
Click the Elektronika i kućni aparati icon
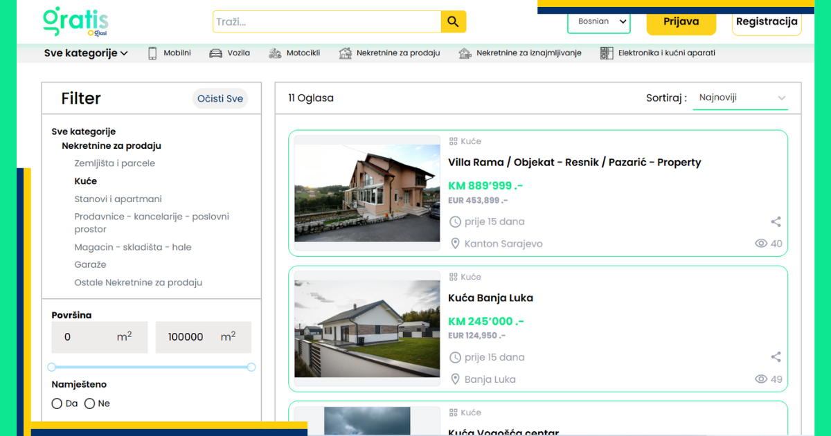click(607, 53)
